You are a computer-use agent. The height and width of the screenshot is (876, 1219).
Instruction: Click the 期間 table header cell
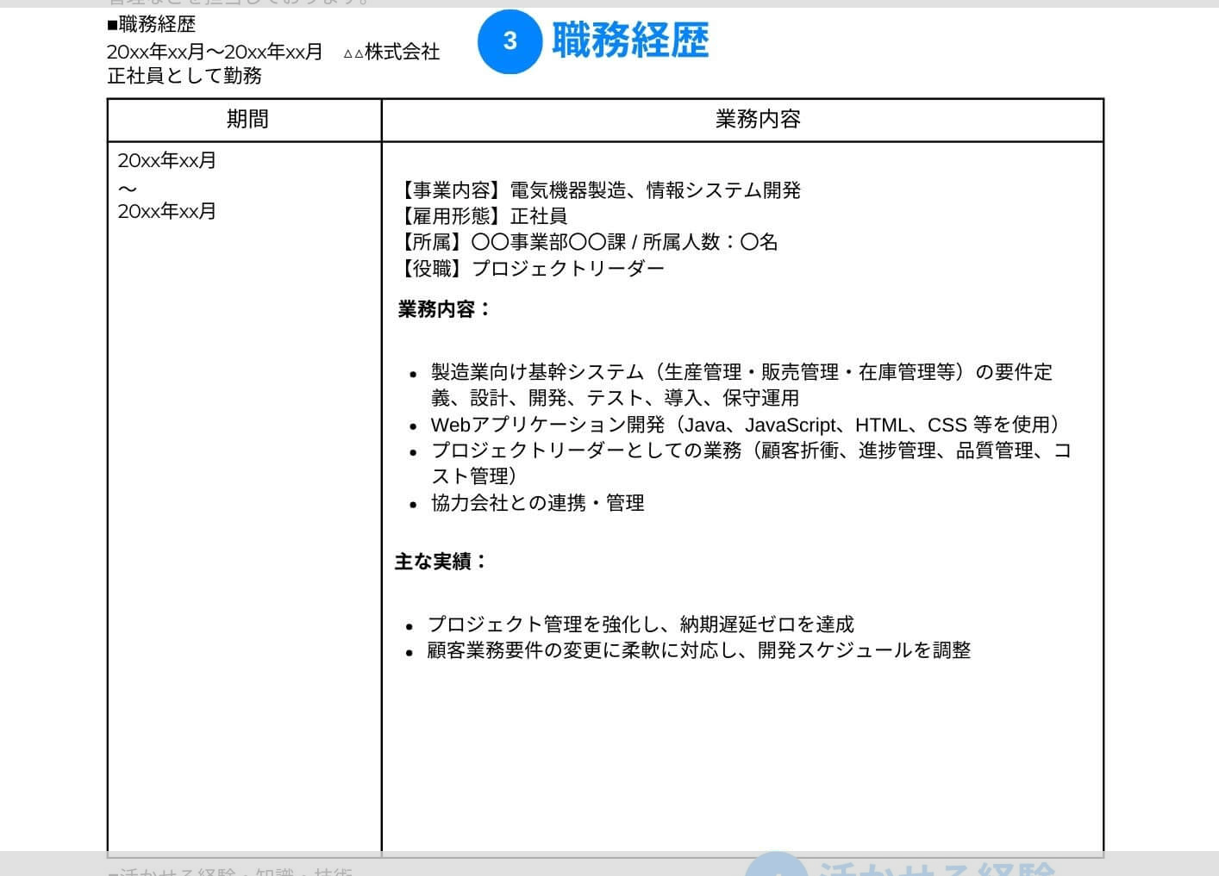tap(247, 120)
